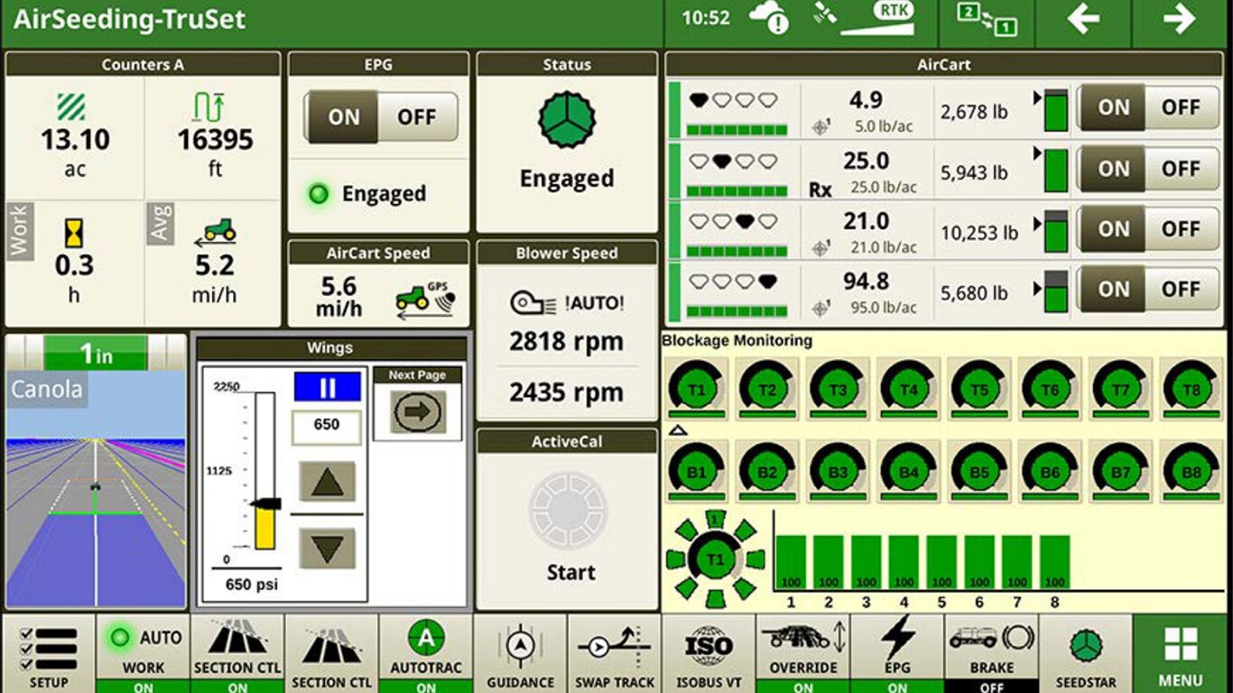
Task: Select blockage tower B2
Action: coord(767,472)
